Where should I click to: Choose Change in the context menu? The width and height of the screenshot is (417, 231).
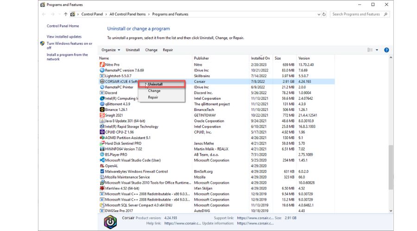(162, 91)
